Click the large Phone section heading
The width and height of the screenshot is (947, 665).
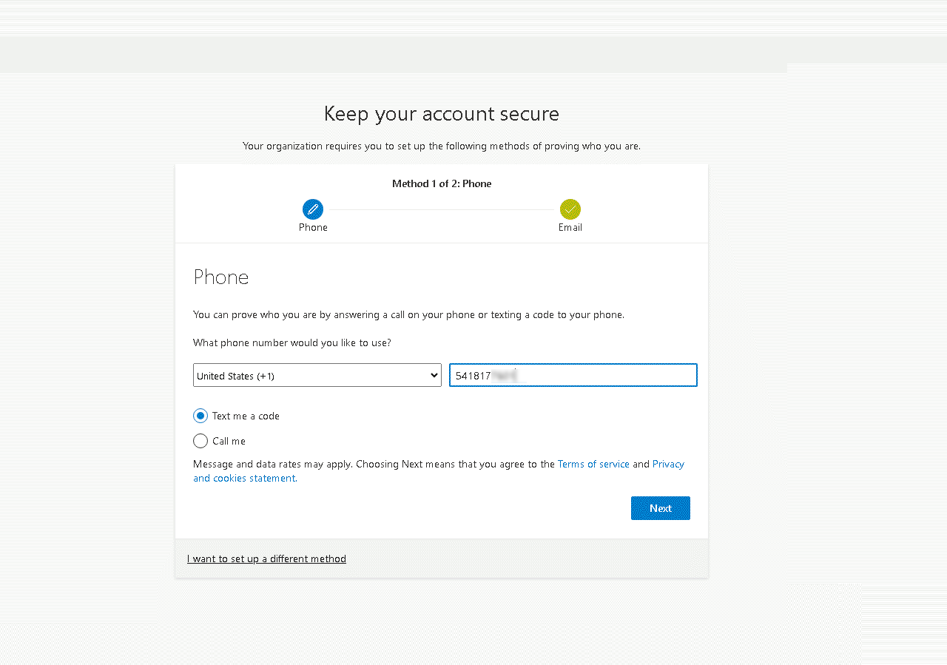point(221,277)
